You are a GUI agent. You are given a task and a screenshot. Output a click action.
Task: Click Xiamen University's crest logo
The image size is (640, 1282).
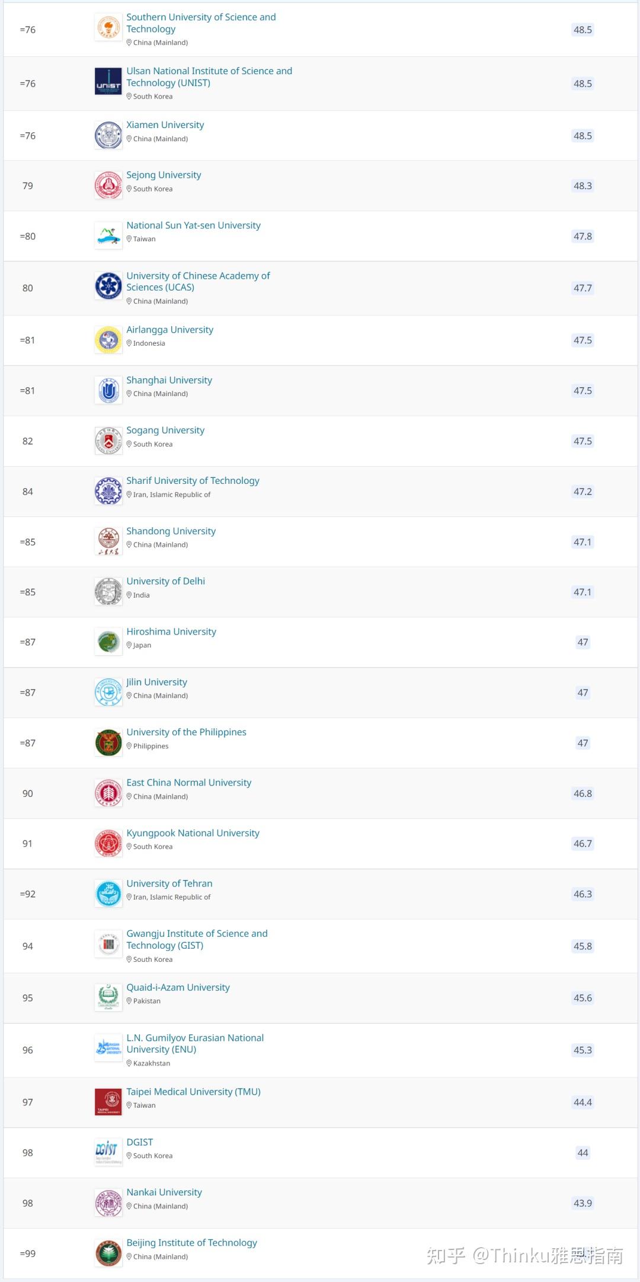pos(108,135)
